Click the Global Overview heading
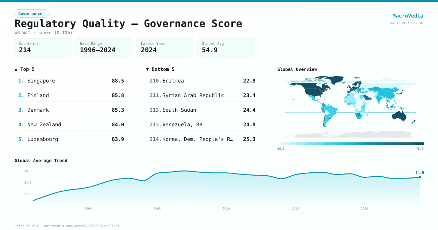This screenshot has height=230, width=438. [297, 69]
